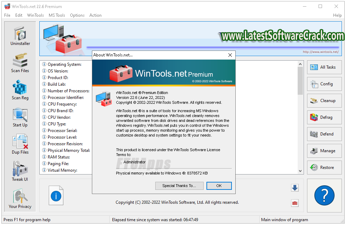The image size is (345, 225).
Task: Click the red toolbox icon below the arrow
Action: pyautogui.click(x=295, y=203)
